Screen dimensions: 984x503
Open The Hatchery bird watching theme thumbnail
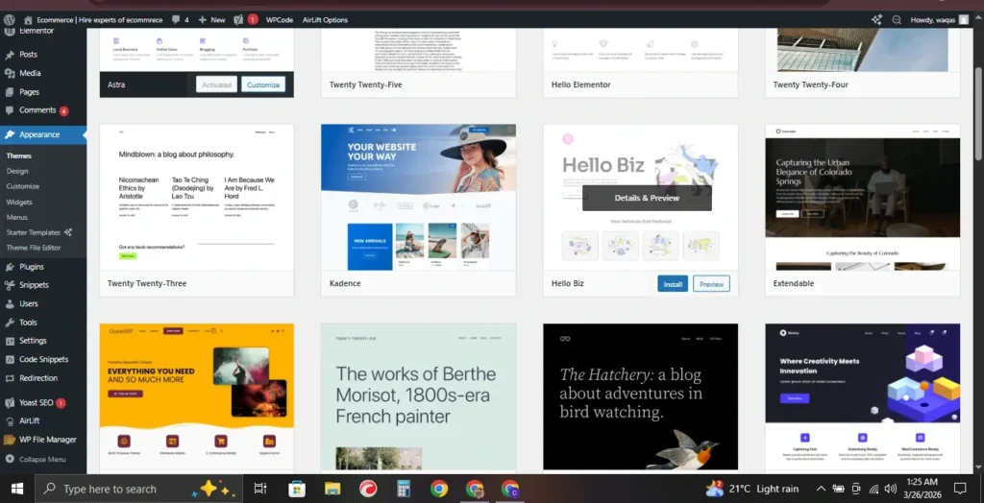coord(640,397)
